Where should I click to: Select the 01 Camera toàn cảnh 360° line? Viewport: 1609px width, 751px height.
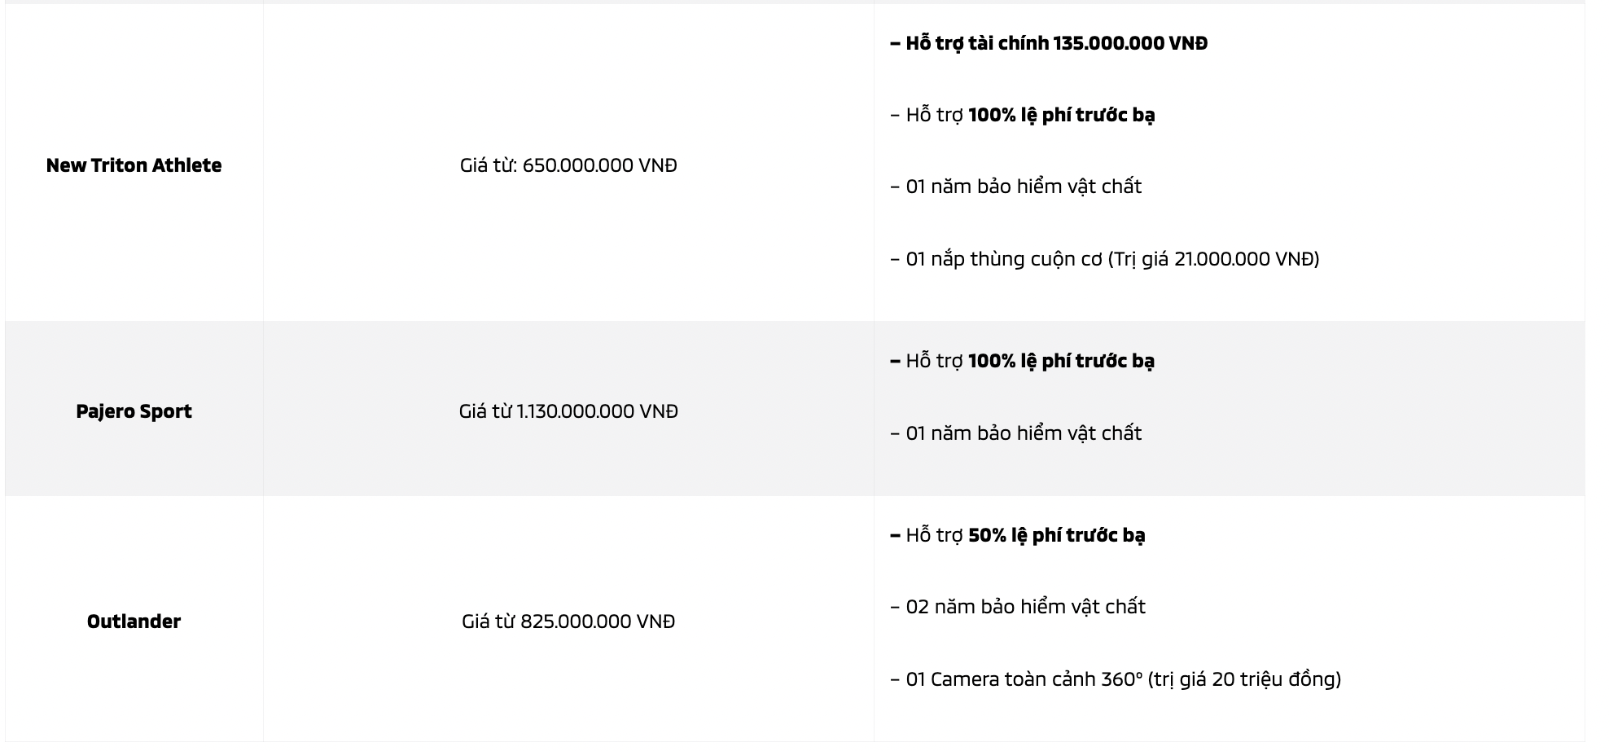[x=1116, y=679]
